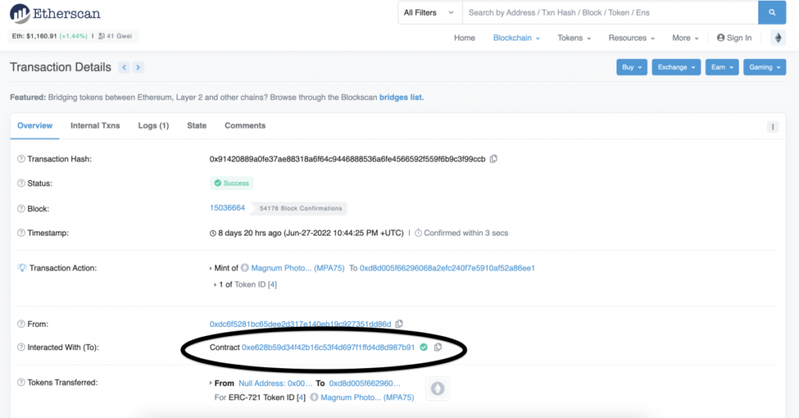The height and width of the screenshot is (418, 799).
Task: Open the 0xd8d005f662960… link in Tokens Transferred
Action: click(365, 384)
